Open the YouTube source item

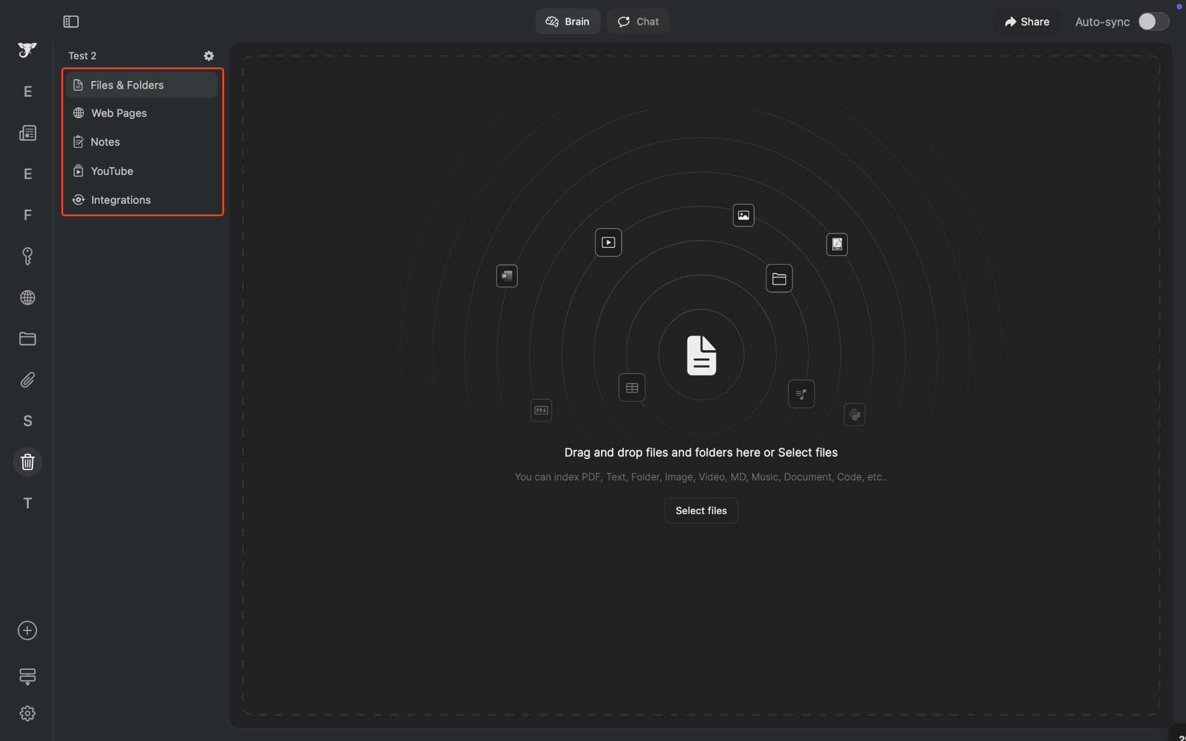[112, 171]
